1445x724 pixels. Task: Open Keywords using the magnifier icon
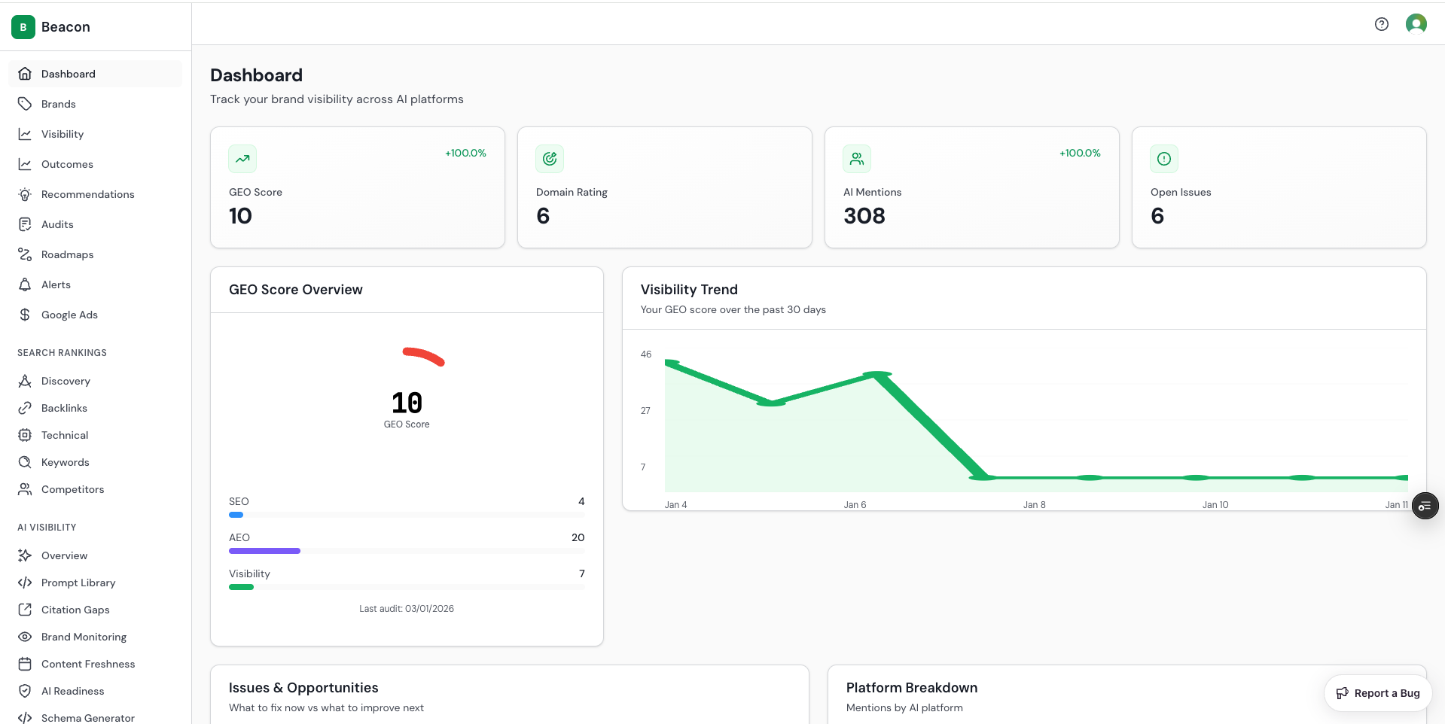25,462
